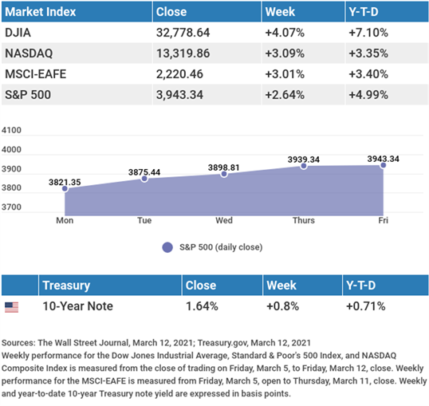The width and height of the screenshot is (429, 406).
Task: Select the Wednesday data point 3898.81
Action: [224, 174]
